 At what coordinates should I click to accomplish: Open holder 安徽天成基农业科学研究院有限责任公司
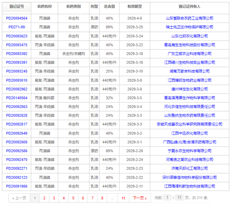tap(190, 124)
